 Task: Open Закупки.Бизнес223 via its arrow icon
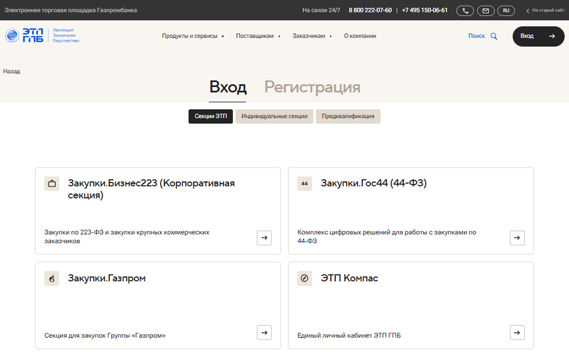264,238
